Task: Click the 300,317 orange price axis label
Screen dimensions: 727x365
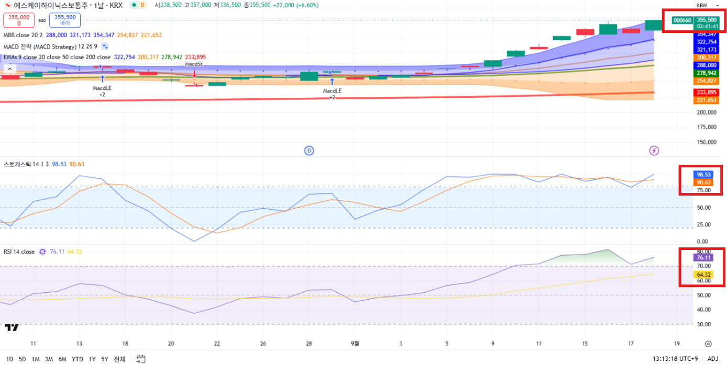Action: tap(707, 58)
